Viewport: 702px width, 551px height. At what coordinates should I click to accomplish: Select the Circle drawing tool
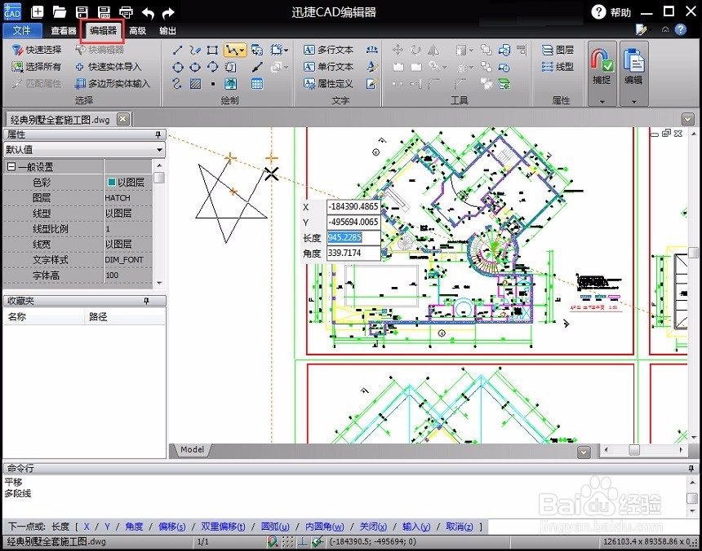tap(178, 67)
